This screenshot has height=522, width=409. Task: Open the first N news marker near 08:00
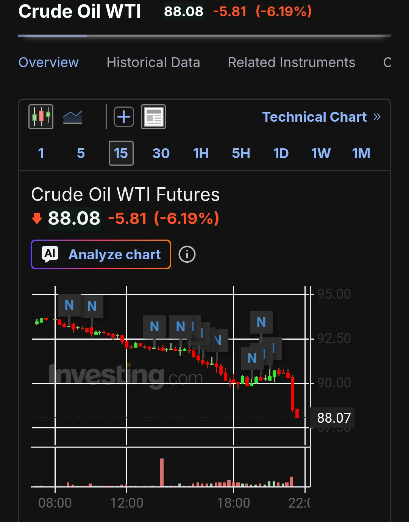(x=69, y=305)
